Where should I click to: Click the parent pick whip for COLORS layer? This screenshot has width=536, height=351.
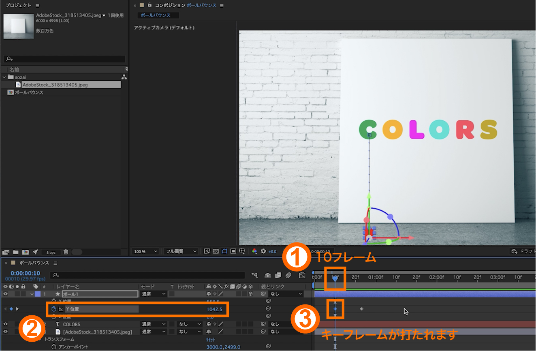pyautogui.click(x=263, y=324)
